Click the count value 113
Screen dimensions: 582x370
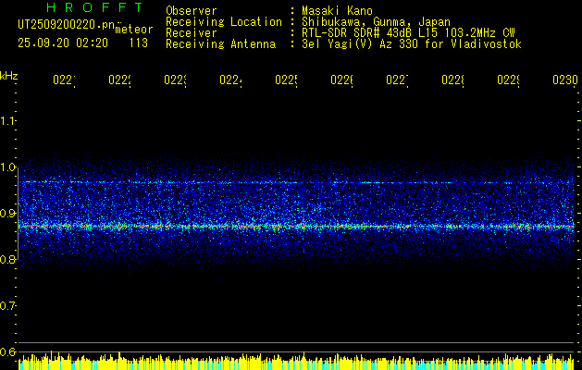(139, 43)
